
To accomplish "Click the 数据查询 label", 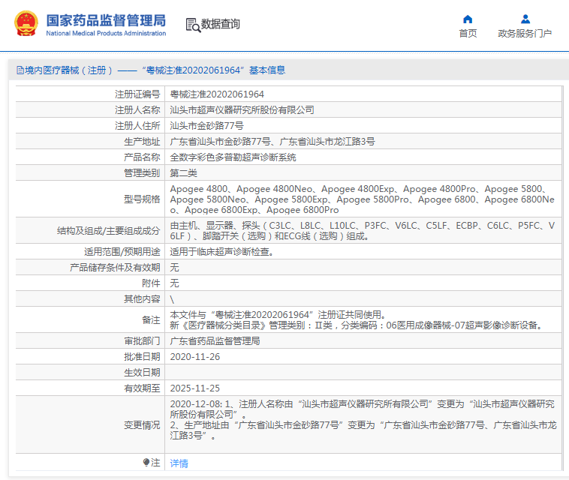I will pos(221,24).
